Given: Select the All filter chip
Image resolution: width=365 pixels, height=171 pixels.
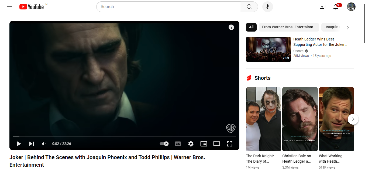Looking at the screenshot, I should pos(251,27).
